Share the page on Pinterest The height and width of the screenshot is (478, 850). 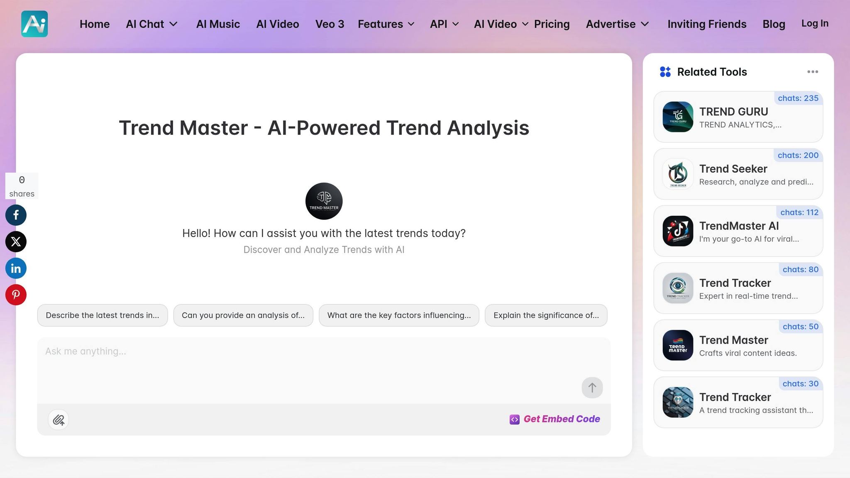pos(16,295)
